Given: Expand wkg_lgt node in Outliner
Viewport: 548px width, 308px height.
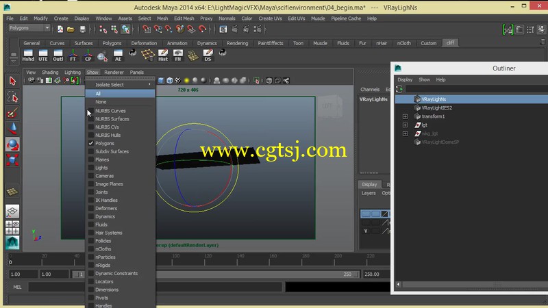Looking at the screenshot, I should 405,133.
